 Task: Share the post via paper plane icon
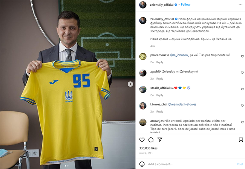click(x=160, y=140)
